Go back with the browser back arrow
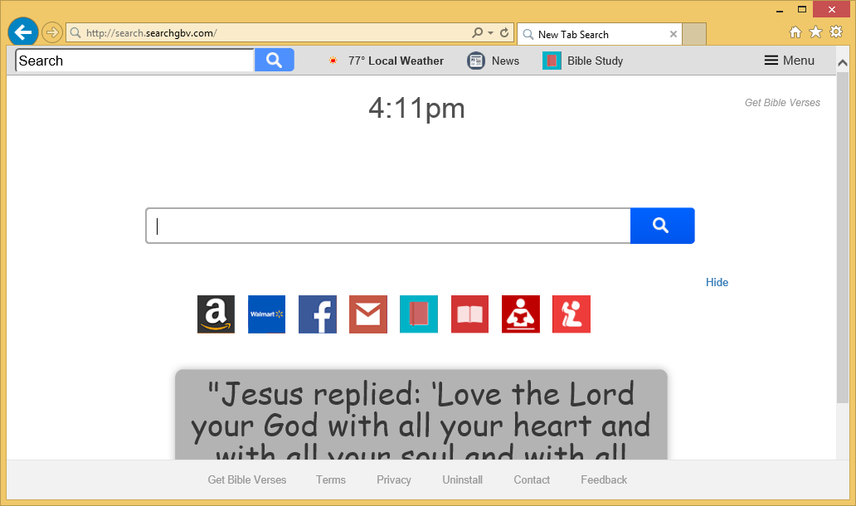 (23, 32)
